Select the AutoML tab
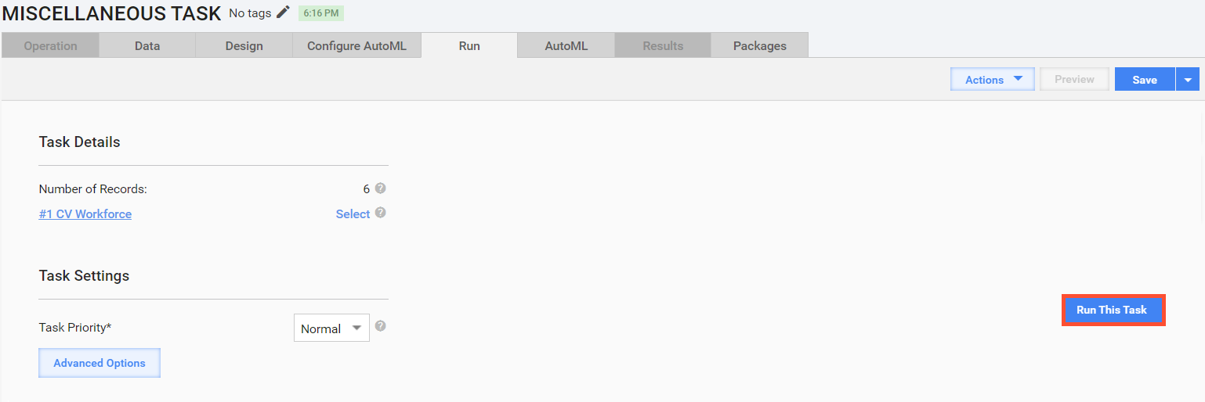This screenshot has height=402, width=1205. point(566,45)
